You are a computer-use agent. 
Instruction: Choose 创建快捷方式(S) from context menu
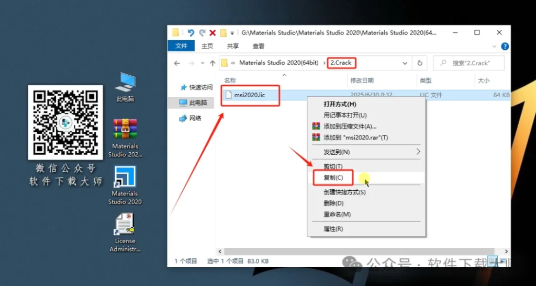[x=366, y=192]
